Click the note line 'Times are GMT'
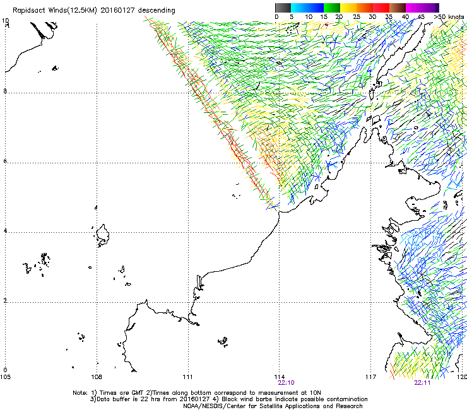 click(122, 393)
